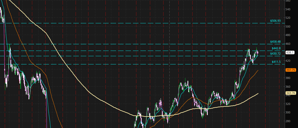Select the $442.8 price level label
This screenshot has height=128, width=298.
coord(276,48)
